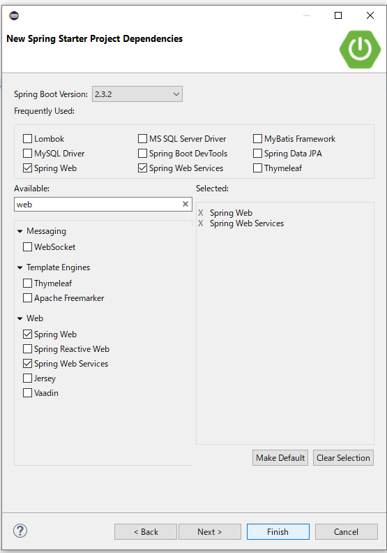Tick the WebSocket checkbox under Messaging
Screen dimensions: 387x553
tap(27, 247)
